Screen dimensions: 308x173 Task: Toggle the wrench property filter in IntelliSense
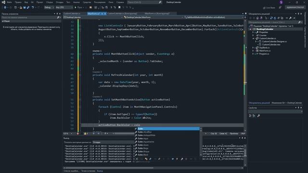[x=182, y=159]
